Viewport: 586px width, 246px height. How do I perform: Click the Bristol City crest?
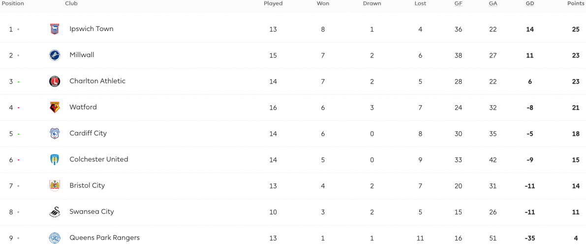tap(55, 186)
